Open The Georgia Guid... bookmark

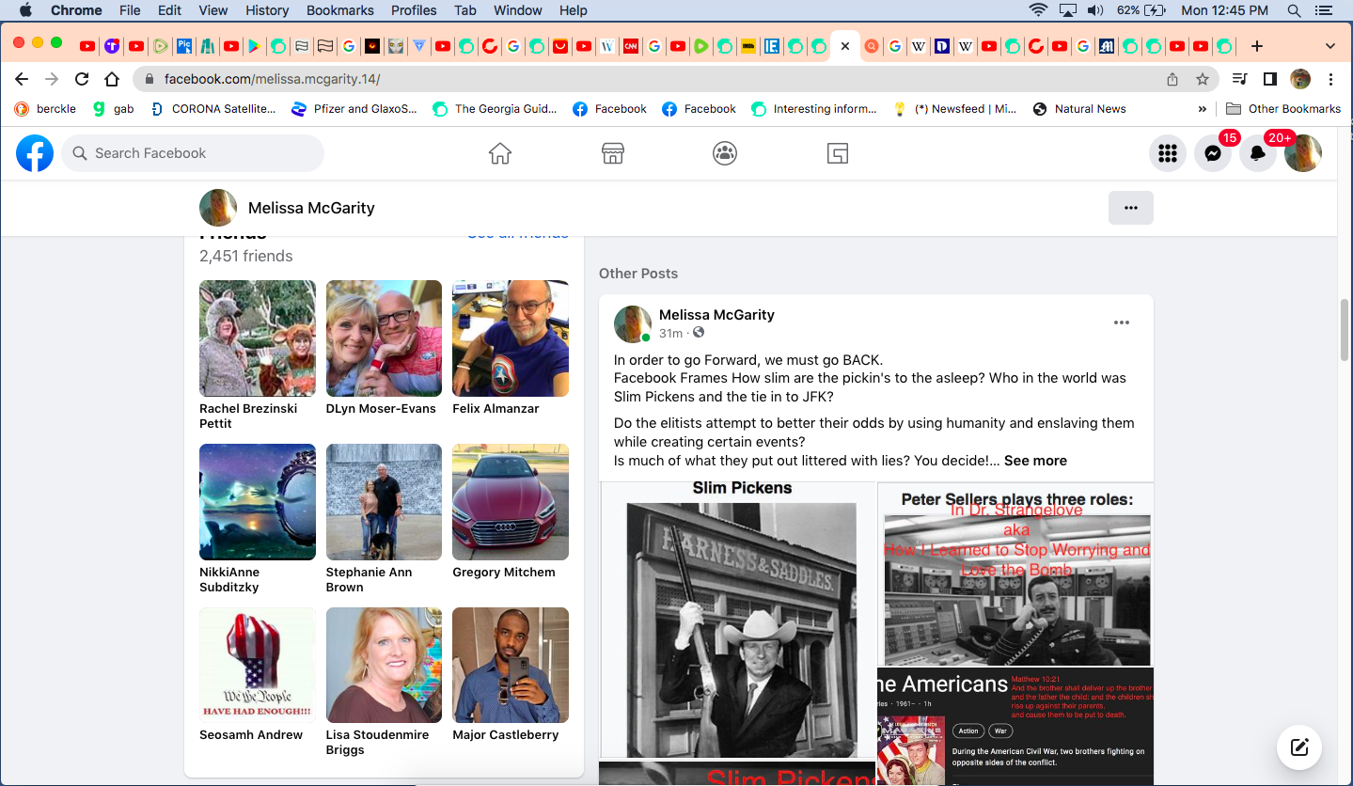point(495,109)
